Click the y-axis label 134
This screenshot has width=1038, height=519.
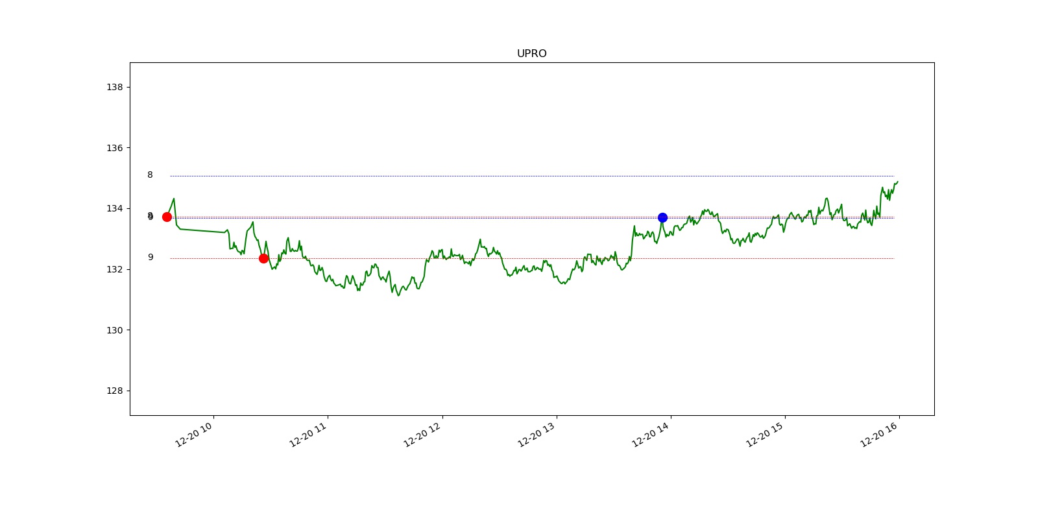[x=114, y=208]
